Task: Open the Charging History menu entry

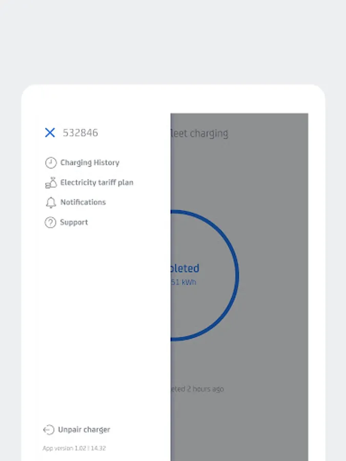Action: click(90, 162)
